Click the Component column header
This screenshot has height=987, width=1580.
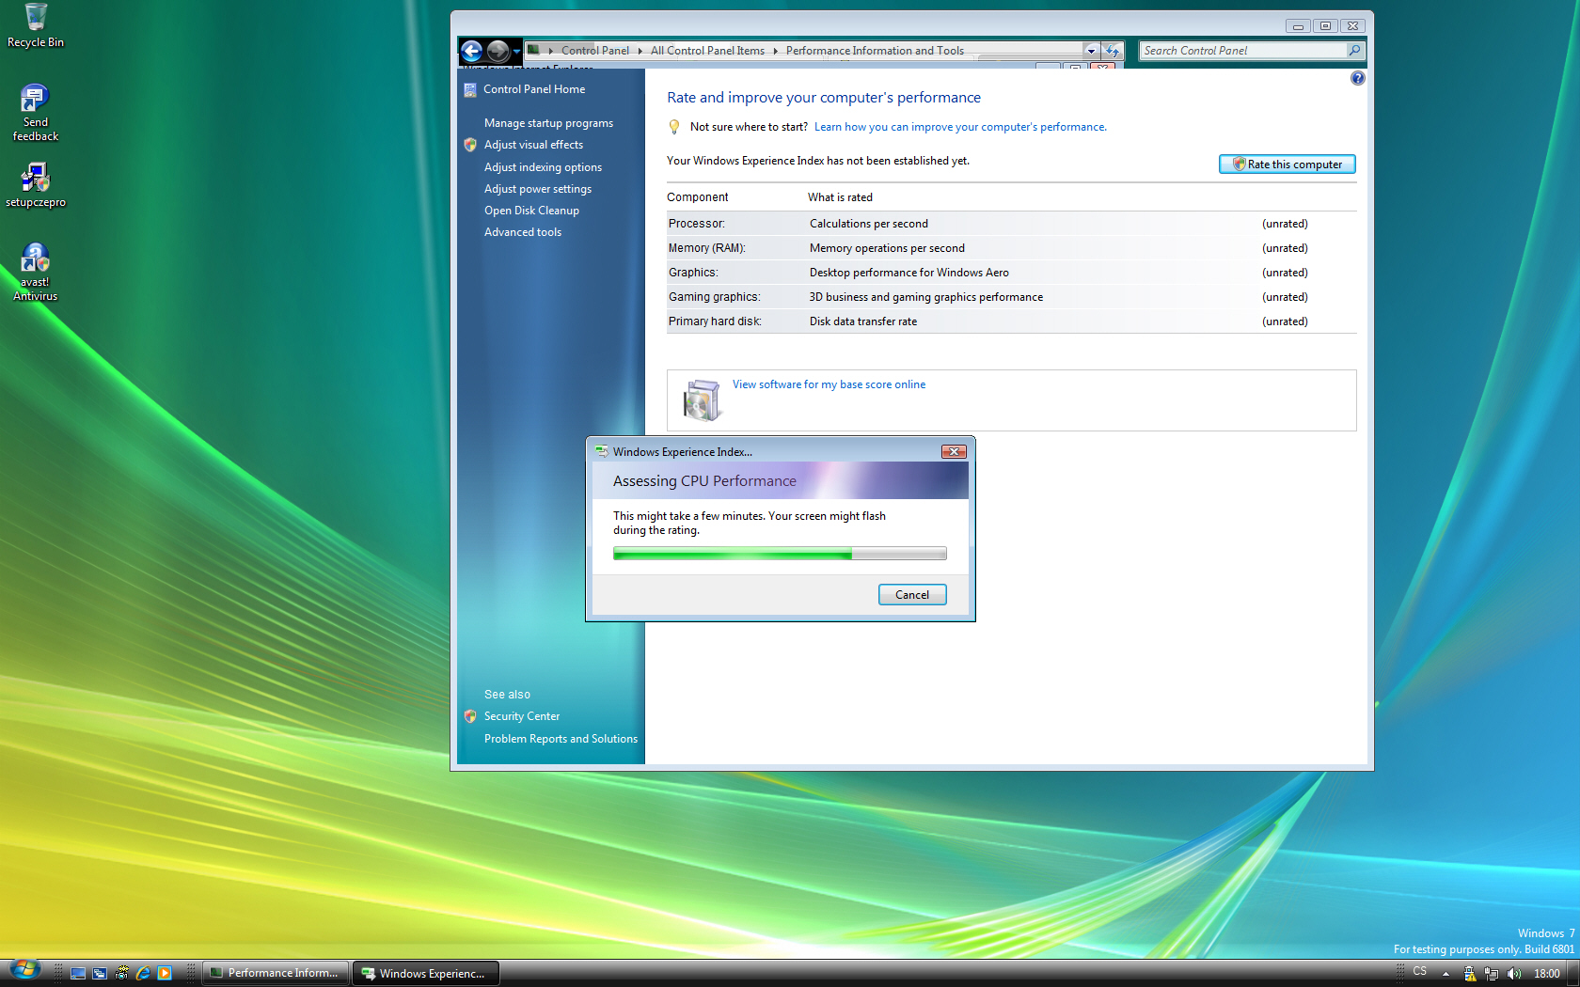tap(698, 197)
